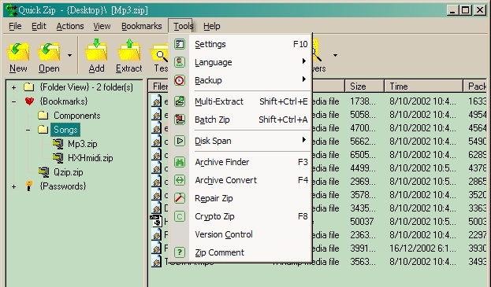Sort the file list by Time column
Screen dimensions: 491x287
[x=423, y=86]
